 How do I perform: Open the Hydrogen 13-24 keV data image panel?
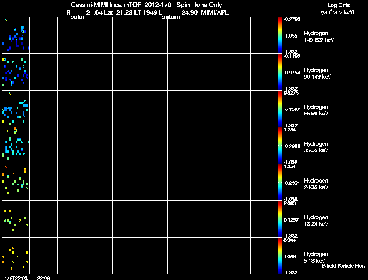16,219
